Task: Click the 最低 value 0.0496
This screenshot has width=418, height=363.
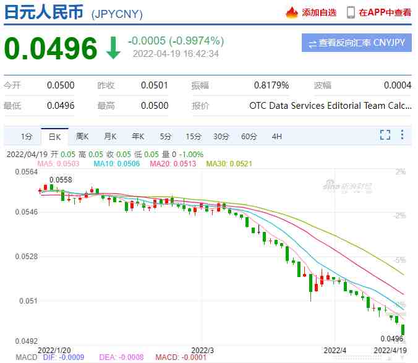Action: 61,106
